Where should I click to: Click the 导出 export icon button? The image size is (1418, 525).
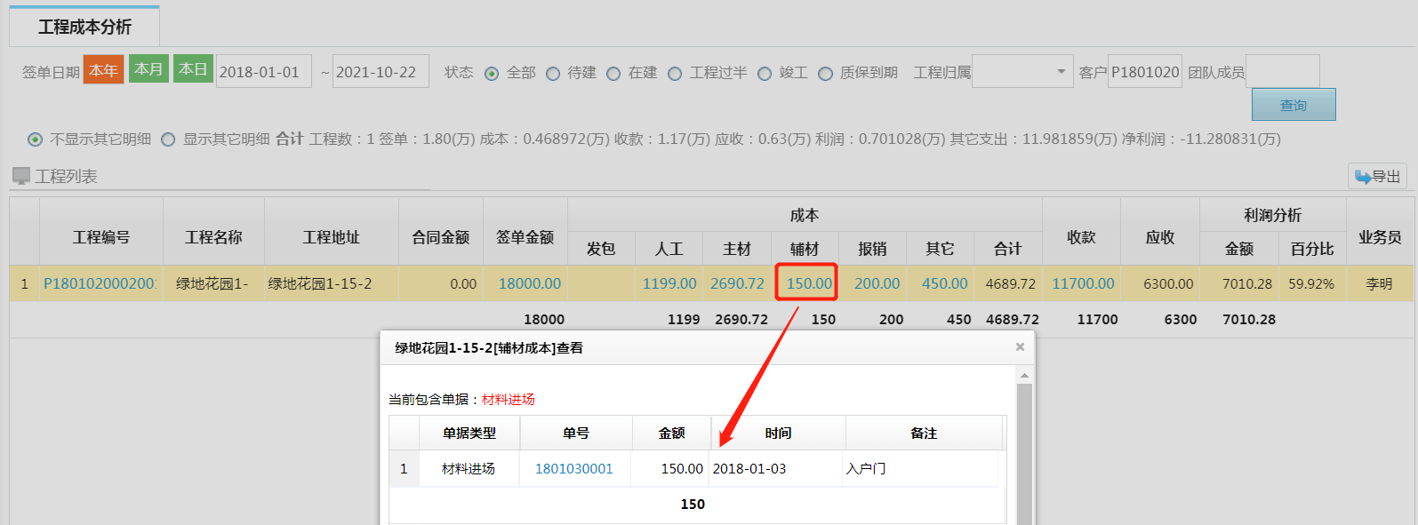1376,177
